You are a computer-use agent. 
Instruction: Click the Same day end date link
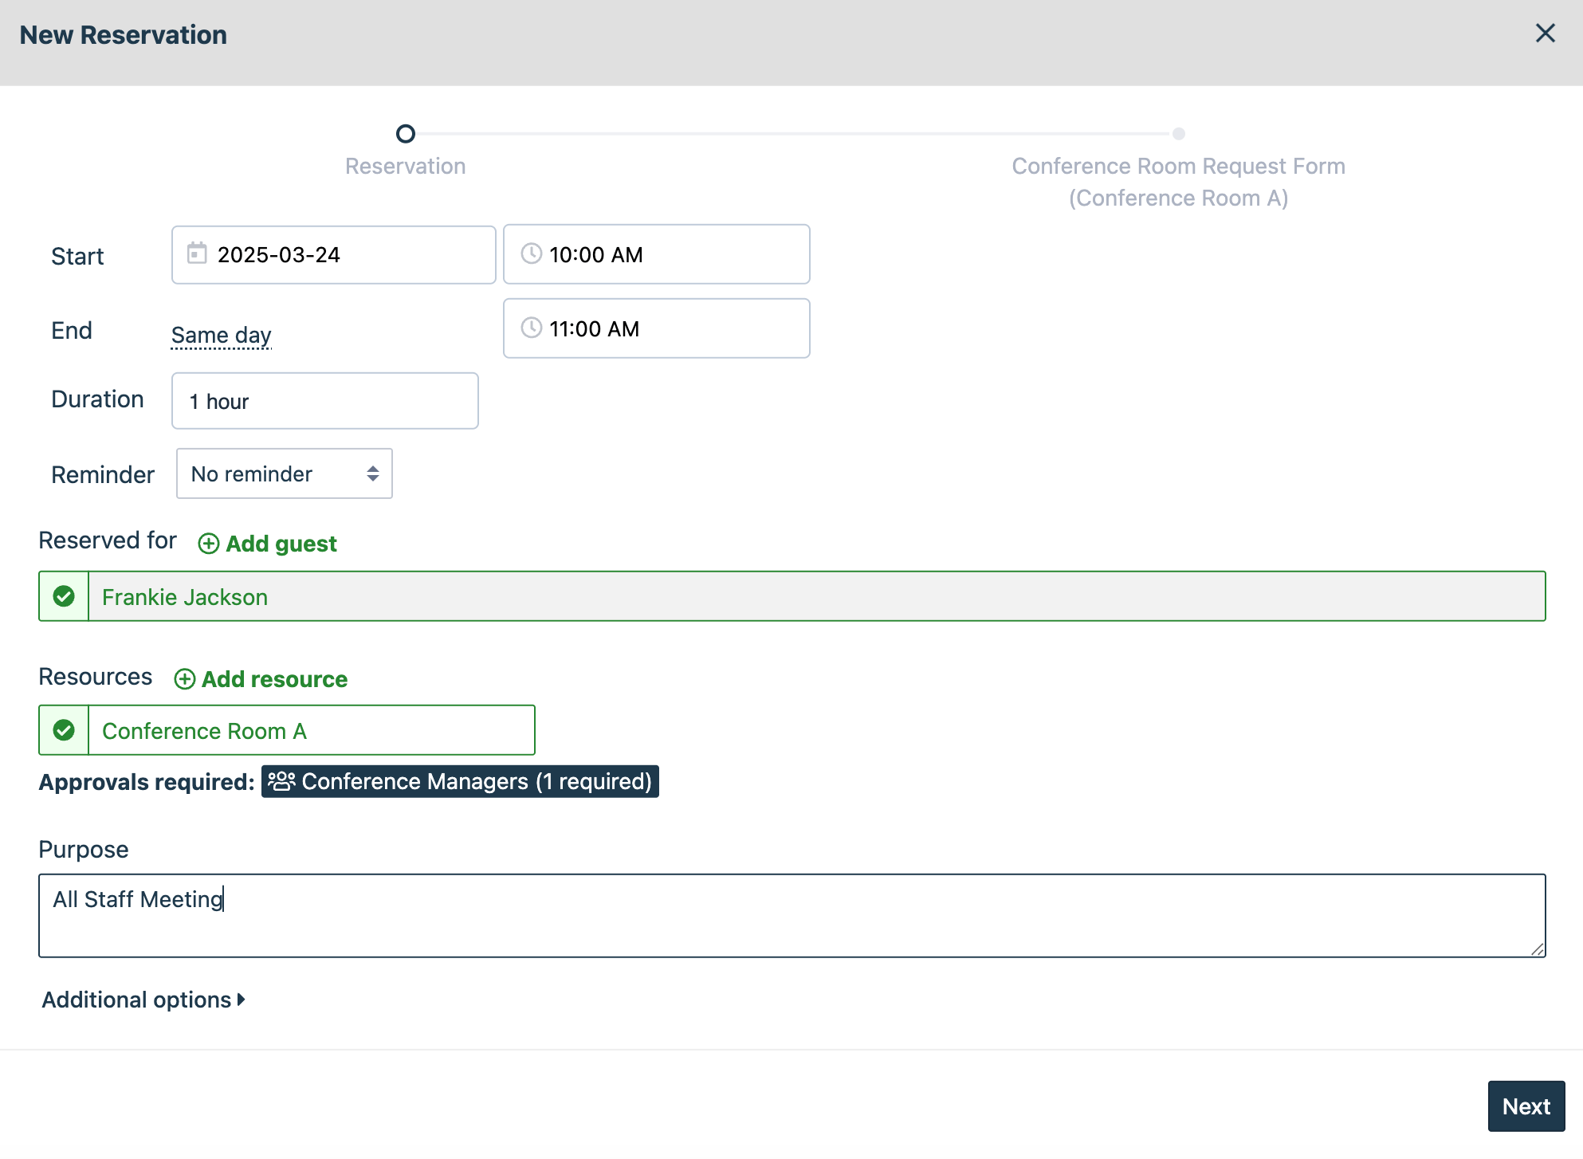221,335
